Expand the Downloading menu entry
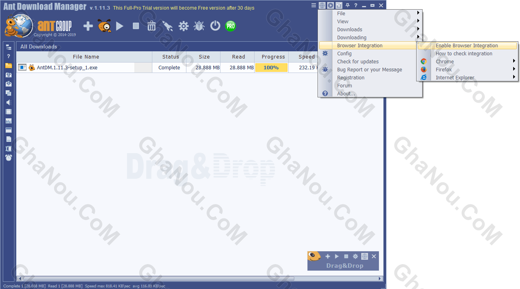520x289 pixels. (x=370, y=38)
